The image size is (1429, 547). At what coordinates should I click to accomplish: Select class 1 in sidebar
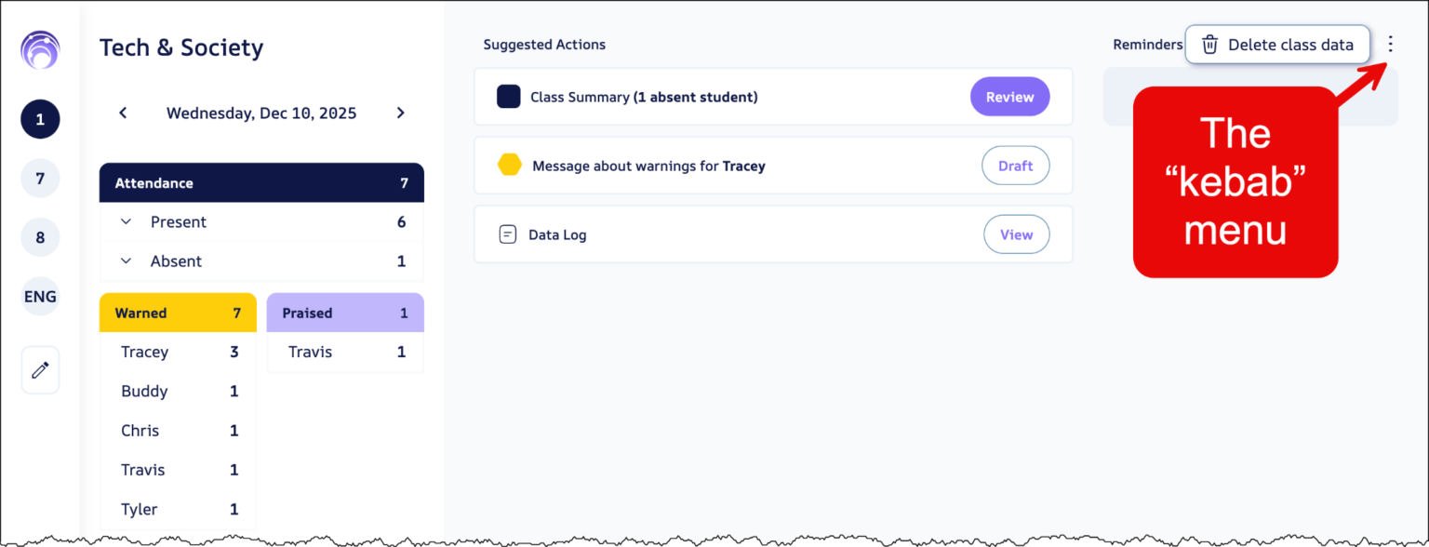click(40, 119)
